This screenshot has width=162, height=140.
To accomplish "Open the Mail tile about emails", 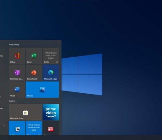I will [x=34, y=128].
